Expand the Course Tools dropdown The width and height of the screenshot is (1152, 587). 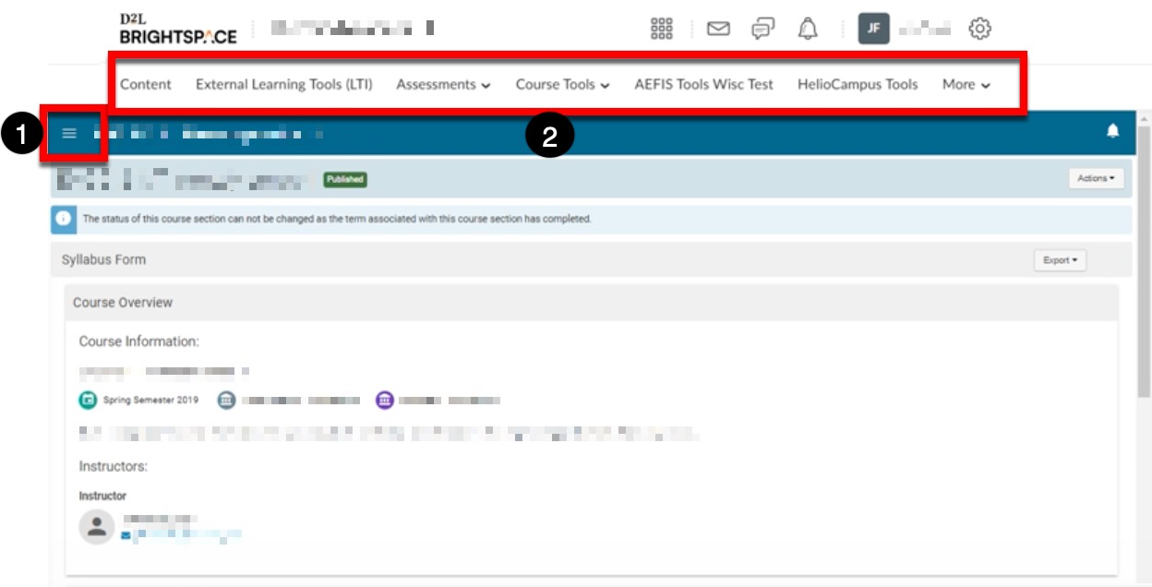[x=562, y=85]
